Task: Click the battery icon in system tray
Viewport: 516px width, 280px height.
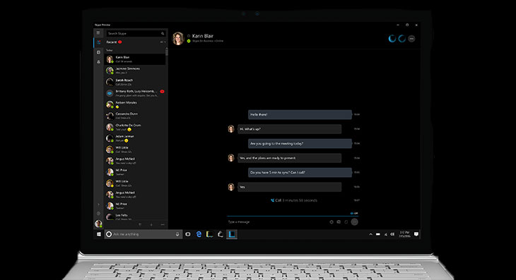Action: tap(378, 234)
